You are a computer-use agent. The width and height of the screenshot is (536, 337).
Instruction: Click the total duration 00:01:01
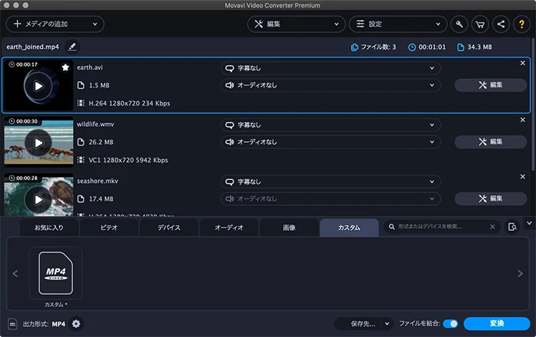427,47
